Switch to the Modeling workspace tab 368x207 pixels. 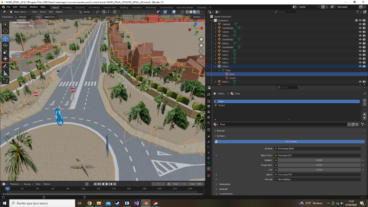tap(67, 8)
